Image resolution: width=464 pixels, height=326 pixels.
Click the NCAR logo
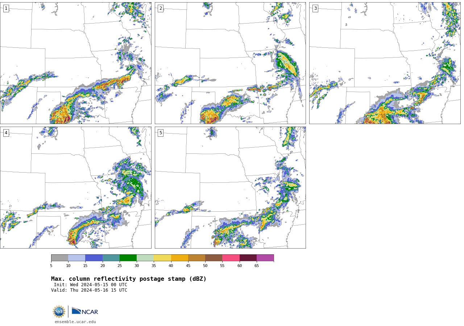tap(85, 311)
